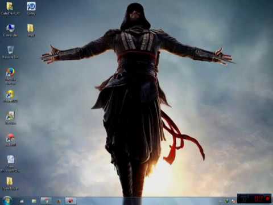Select the yellow round shortcut icon on desktop
Viewport: 273px width, 205px height.
10,95
